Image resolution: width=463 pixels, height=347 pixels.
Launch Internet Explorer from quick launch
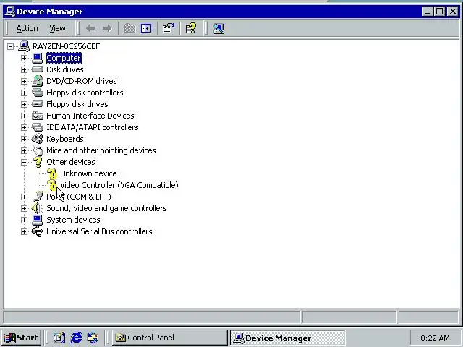pos(76,338)
